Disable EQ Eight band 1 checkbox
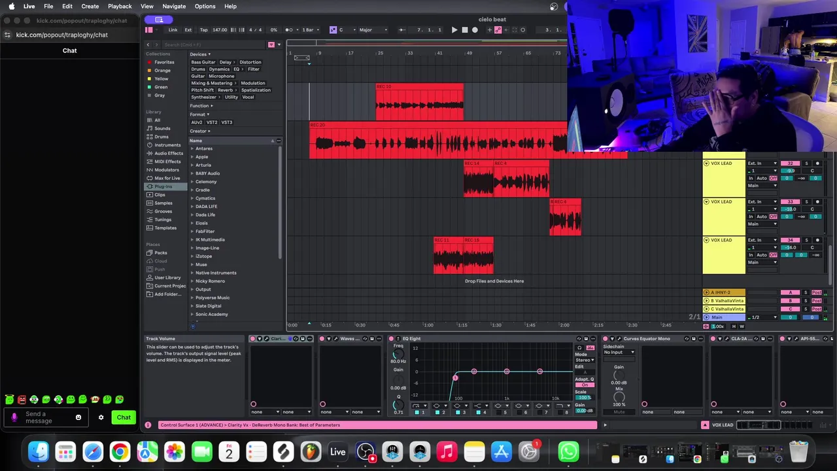 [x=417, y=412]
